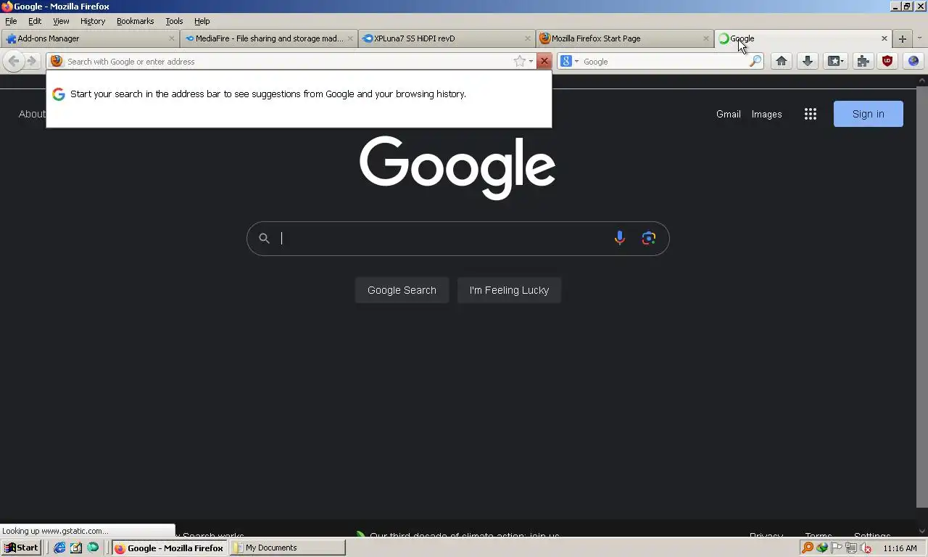Show history dropdown in address bar
928x557 pixels.
click(x=531, y=61)
